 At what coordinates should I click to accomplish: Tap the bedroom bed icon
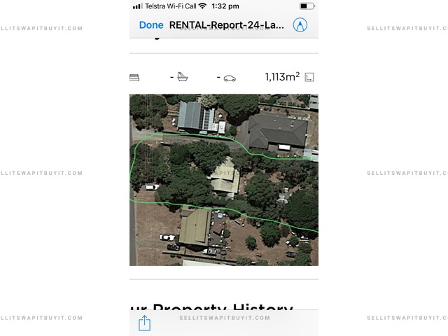click(x=134, y=77)
